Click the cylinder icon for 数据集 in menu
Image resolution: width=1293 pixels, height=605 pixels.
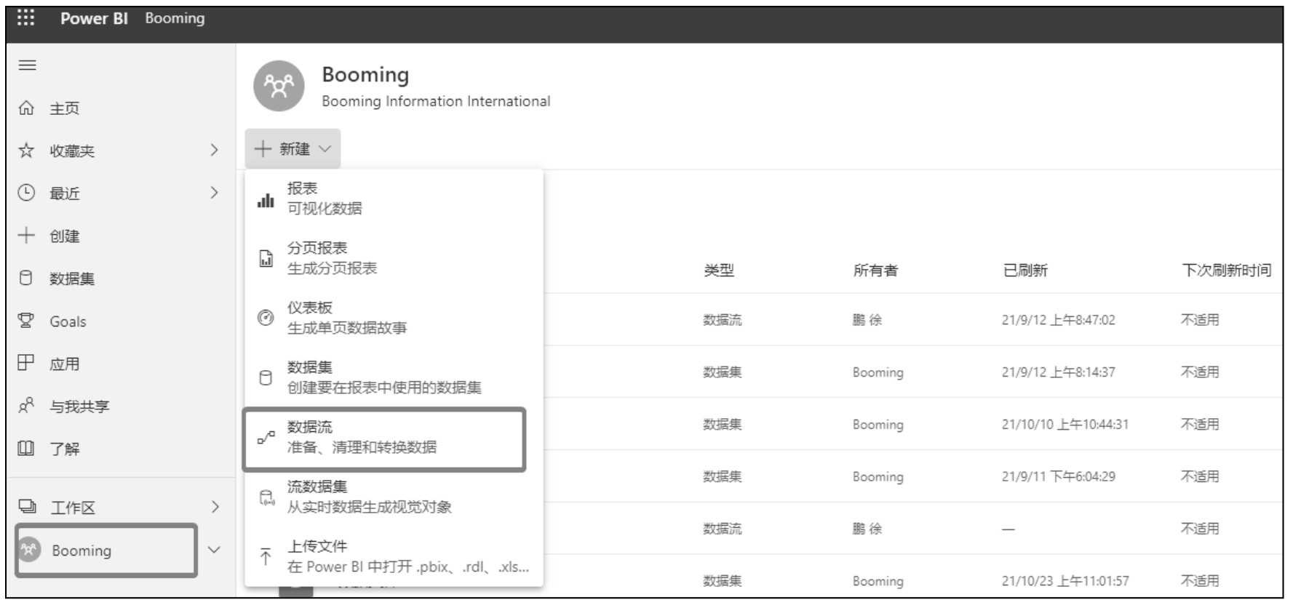tap(266, 377)
